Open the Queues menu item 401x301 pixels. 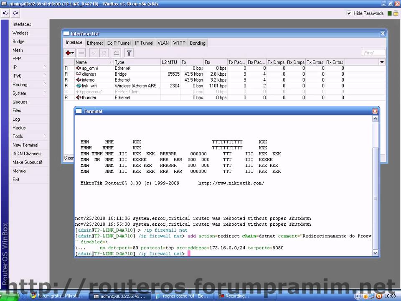click(x=29, y=102)
